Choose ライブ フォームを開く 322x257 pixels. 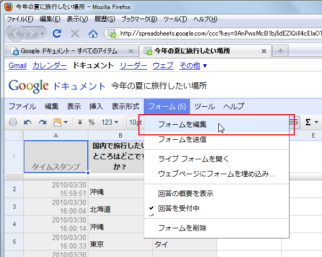pyautogui.click(x=217, y=159)
